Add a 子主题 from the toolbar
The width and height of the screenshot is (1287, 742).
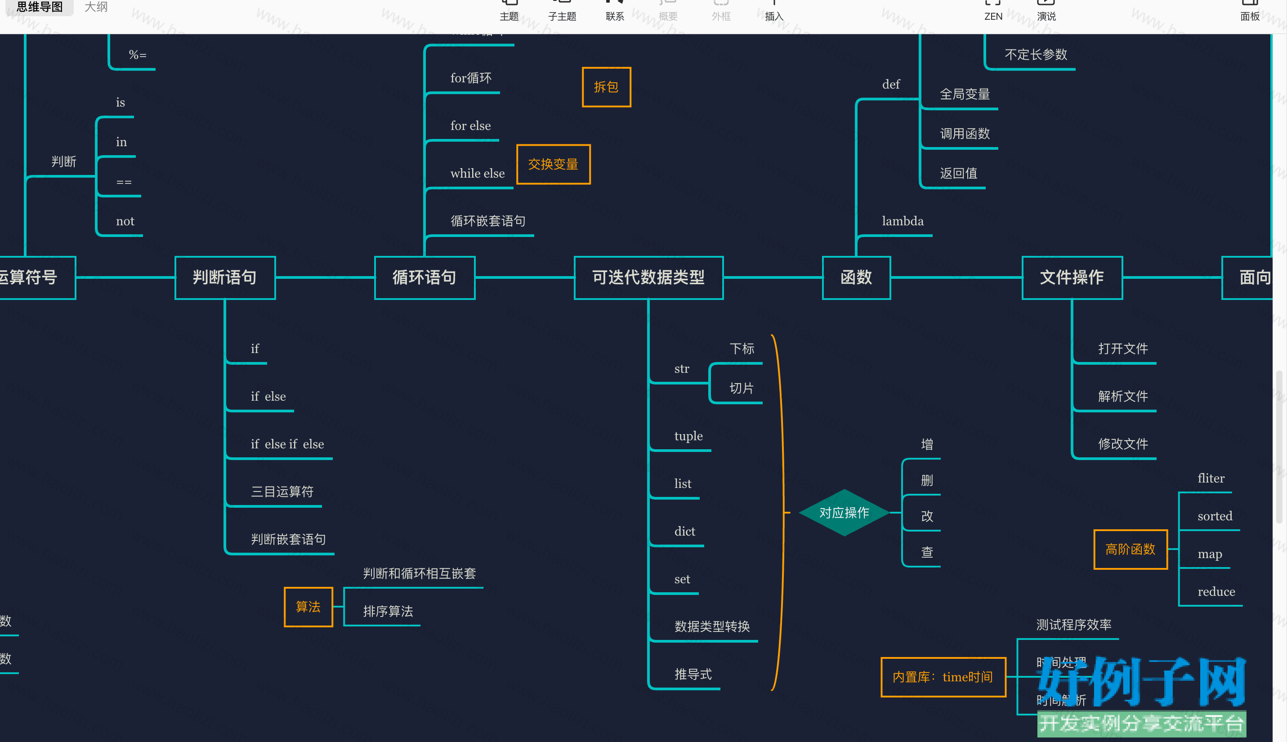pos(562,11)
